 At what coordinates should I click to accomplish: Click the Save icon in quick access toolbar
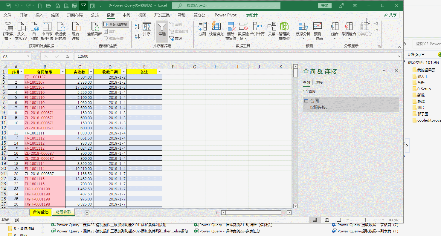pyautogui.click(x=8, y=6)
